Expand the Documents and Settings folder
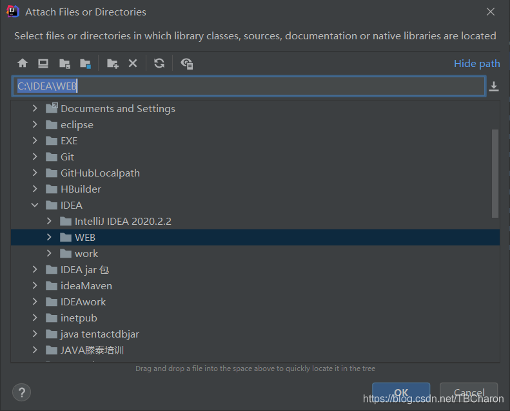The height and width of the screenshot is (411, 510). pos(35,108)
